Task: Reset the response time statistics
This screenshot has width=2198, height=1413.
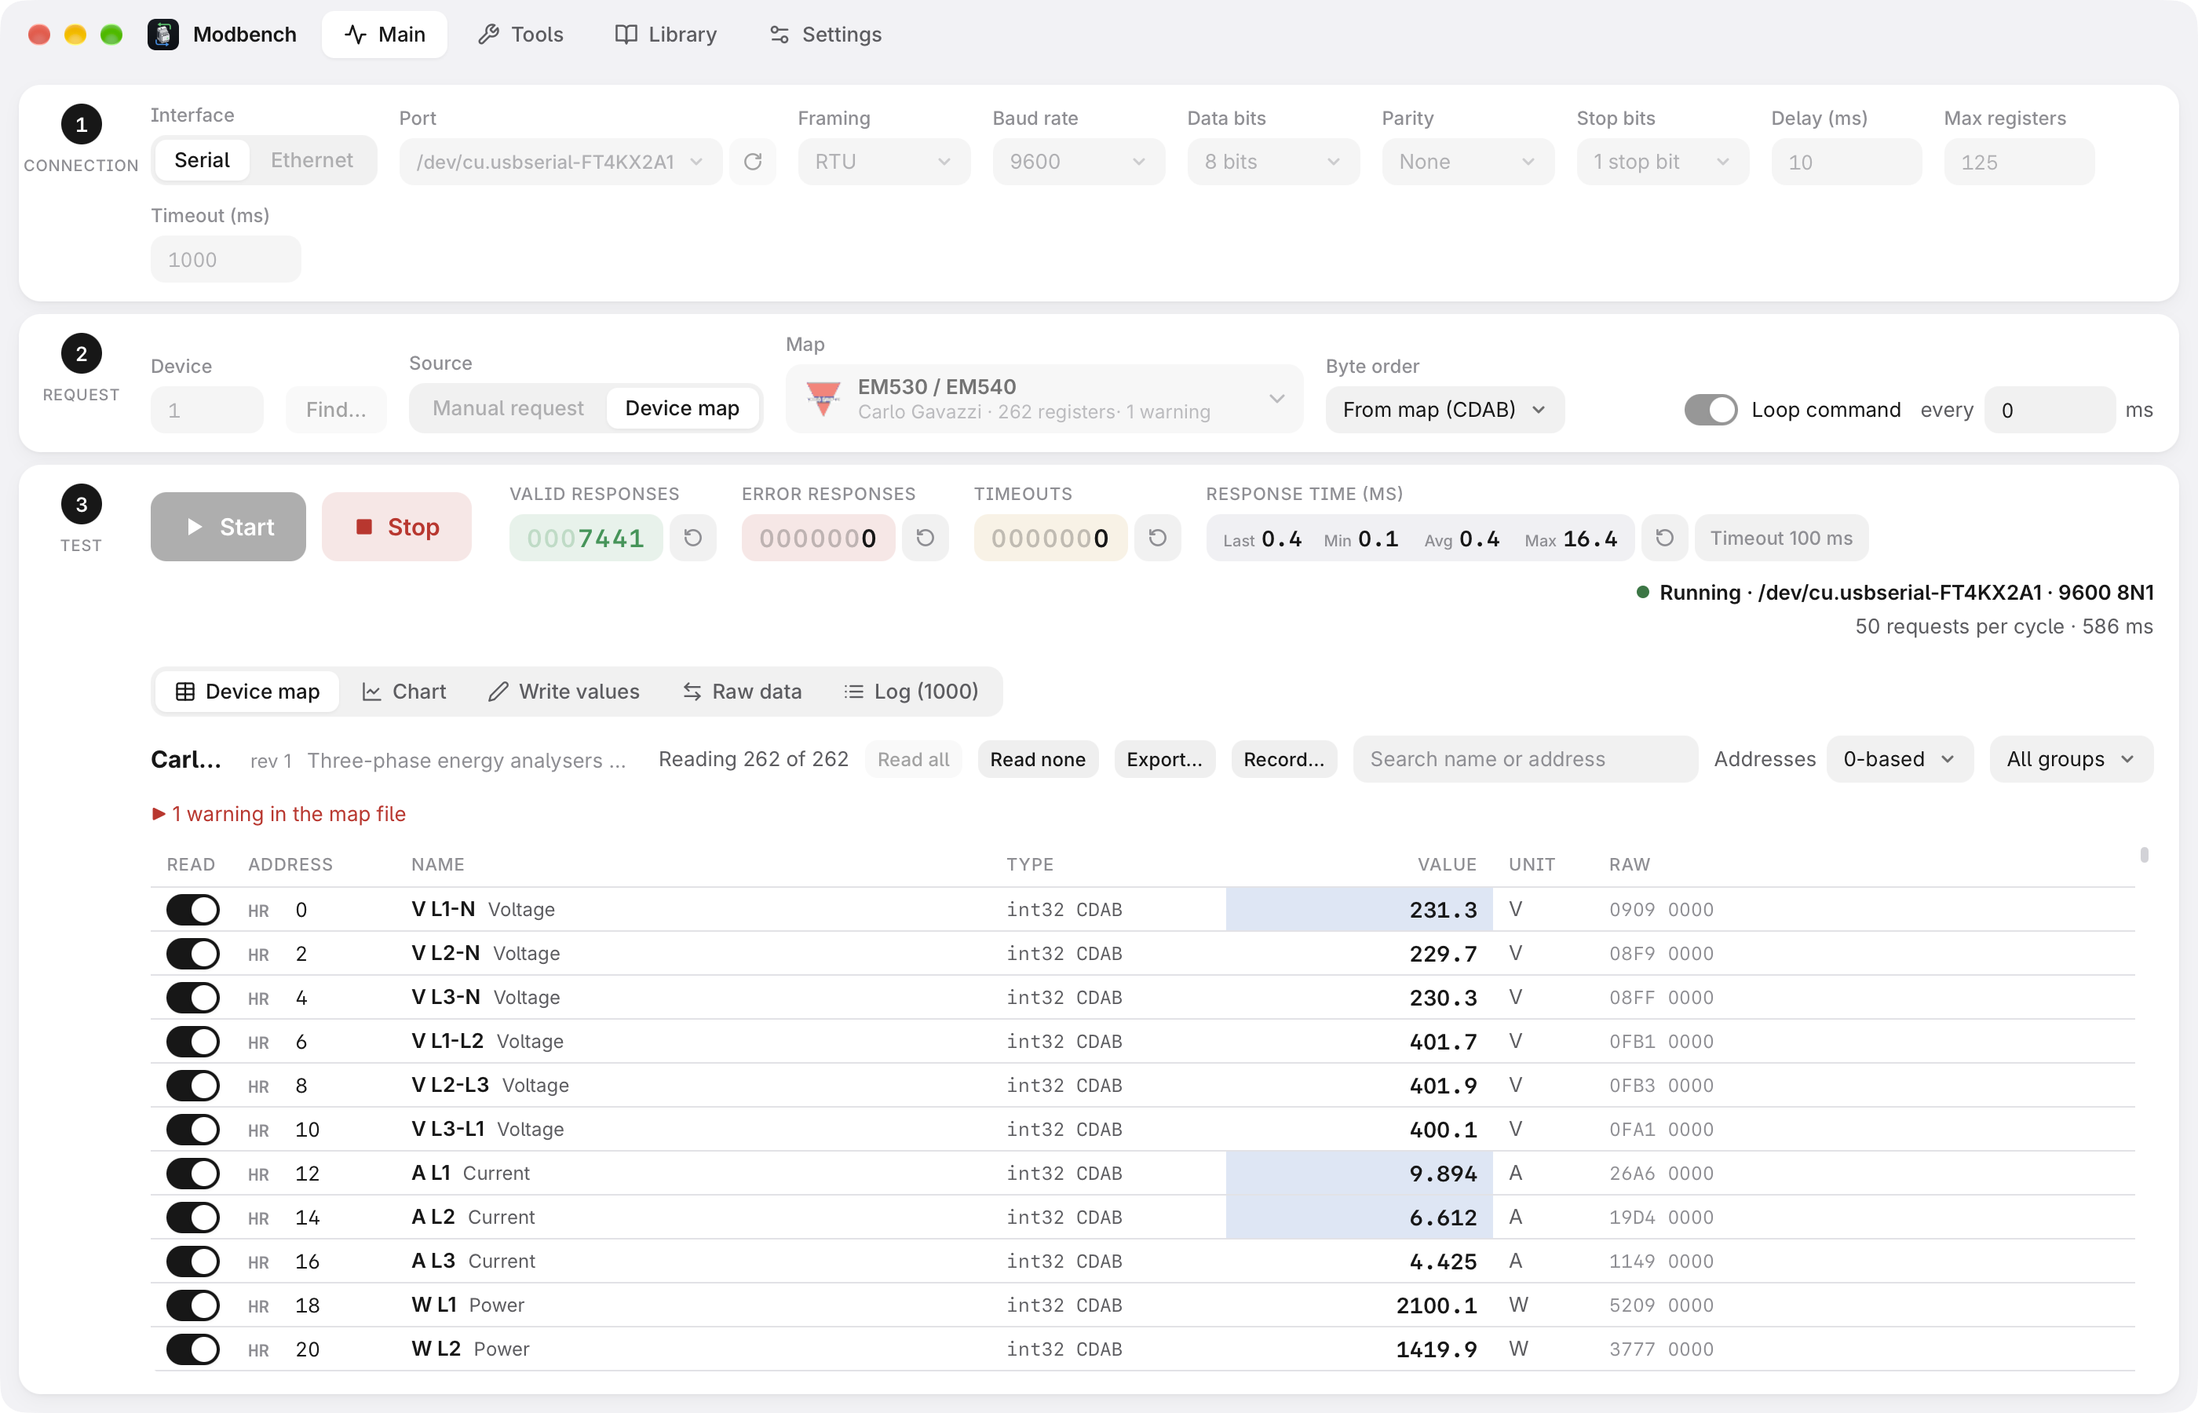Action: [x=1665, y=538]
